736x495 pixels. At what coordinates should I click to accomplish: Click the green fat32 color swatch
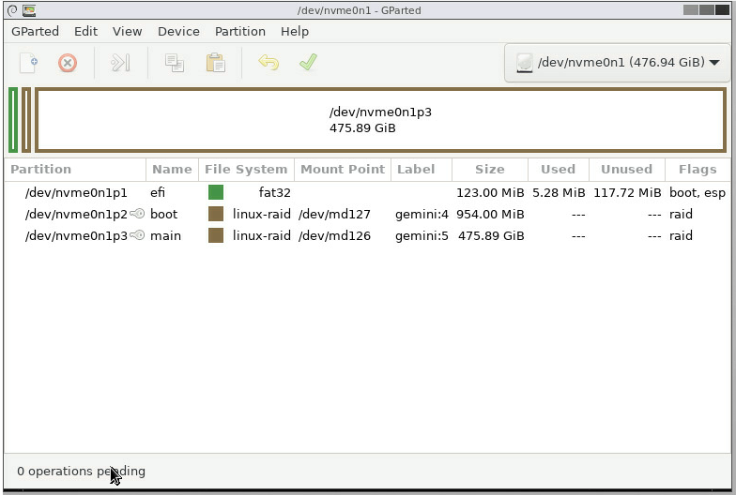click(216, 192)
